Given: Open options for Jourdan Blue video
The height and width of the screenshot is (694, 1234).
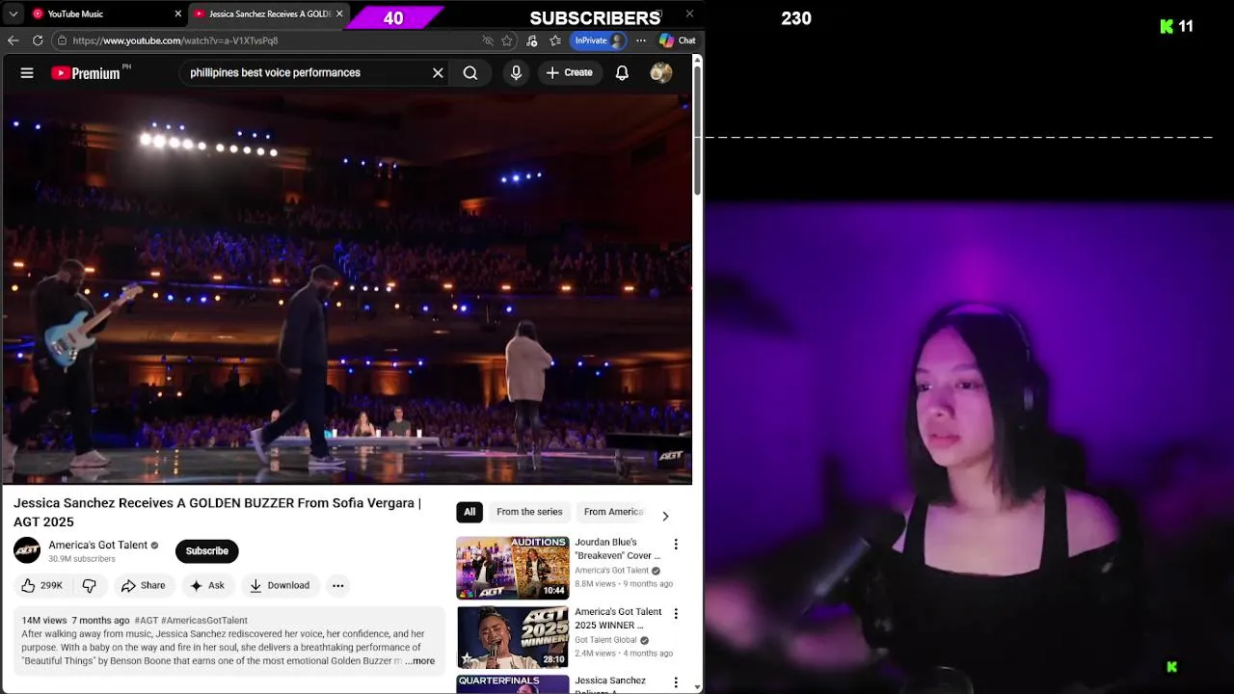Looking at the screenshot, I should (676, 545).
